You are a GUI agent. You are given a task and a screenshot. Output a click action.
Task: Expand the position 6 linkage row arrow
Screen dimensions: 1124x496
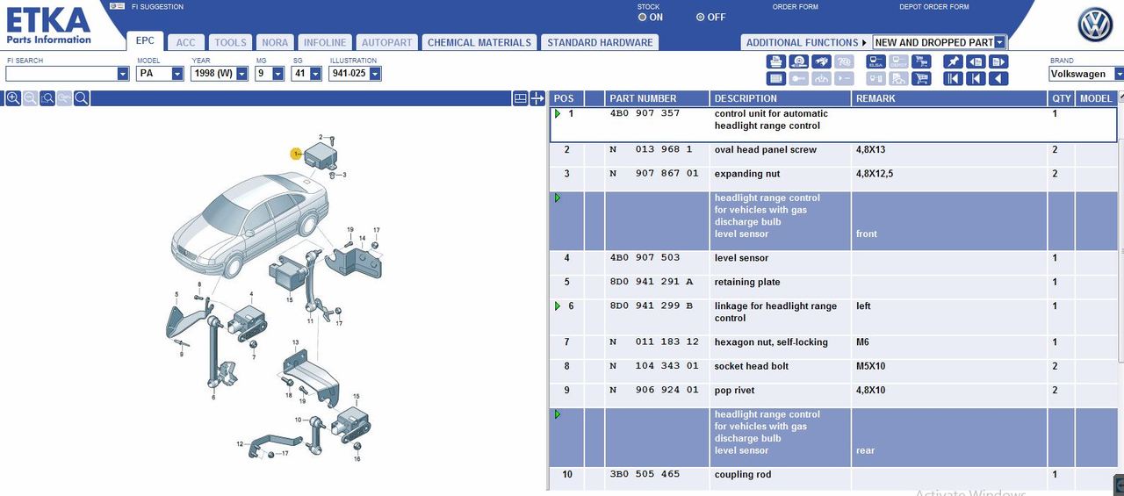[x=557, y=306]
